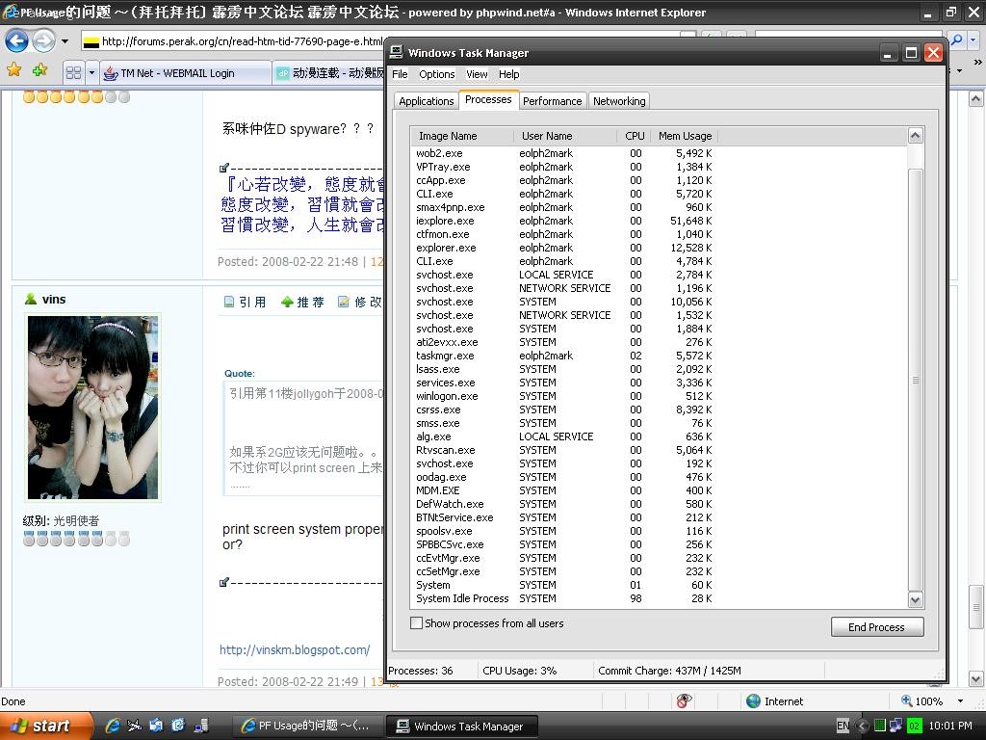Image resolution: width=986 pixels, height=740 pixels.
Task: Select the wob2.exe process row
Action: click(564, 153)
